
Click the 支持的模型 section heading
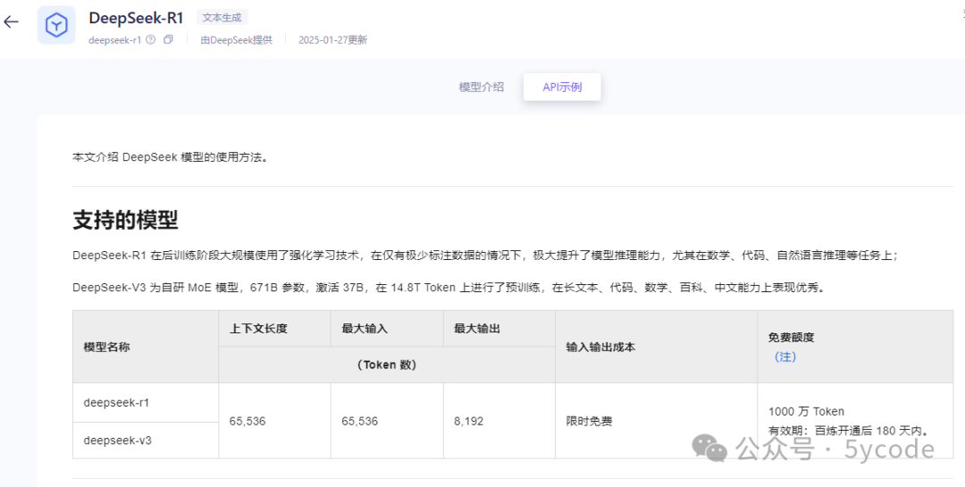(125, 220)
